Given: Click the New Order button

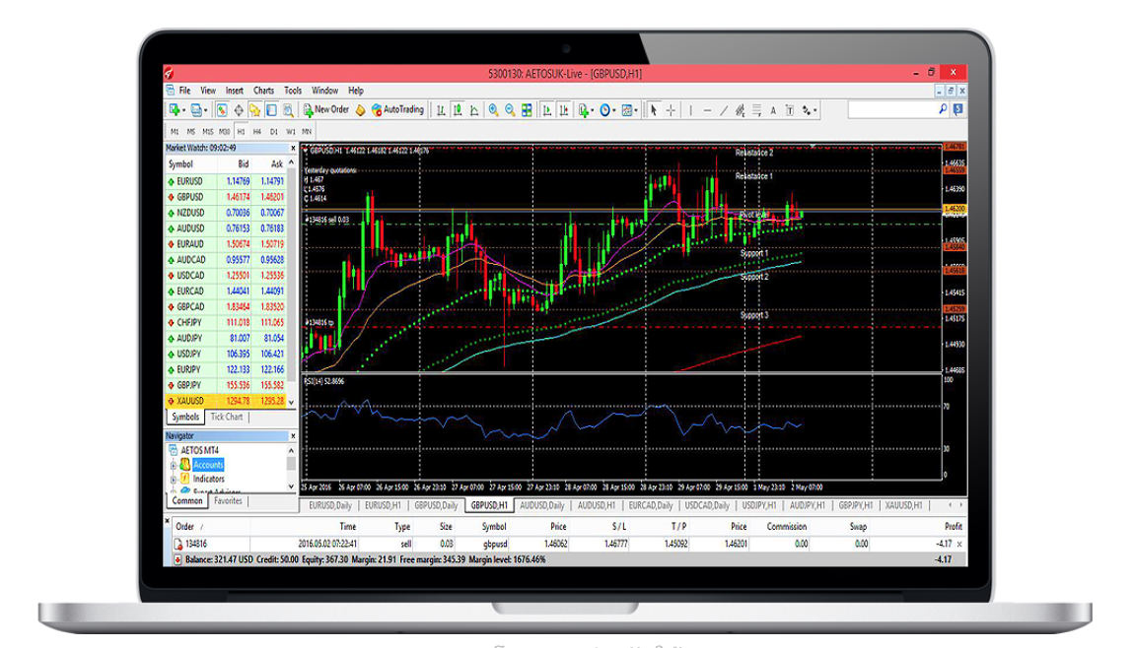Looking at the screenshot, I should 326,109.
